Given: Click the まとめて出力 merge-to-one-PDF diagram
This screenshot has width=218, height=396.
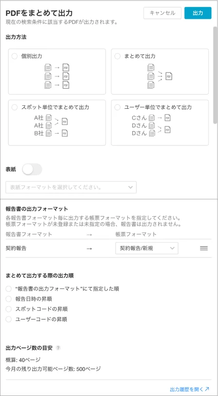Looking at the screenshot, I should 160,76.
